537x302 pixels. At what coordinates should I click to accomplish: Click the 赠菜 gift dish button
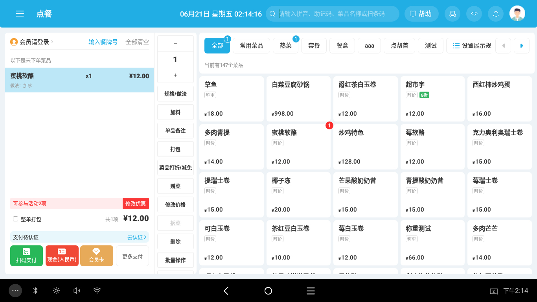(x=175, y=186)
